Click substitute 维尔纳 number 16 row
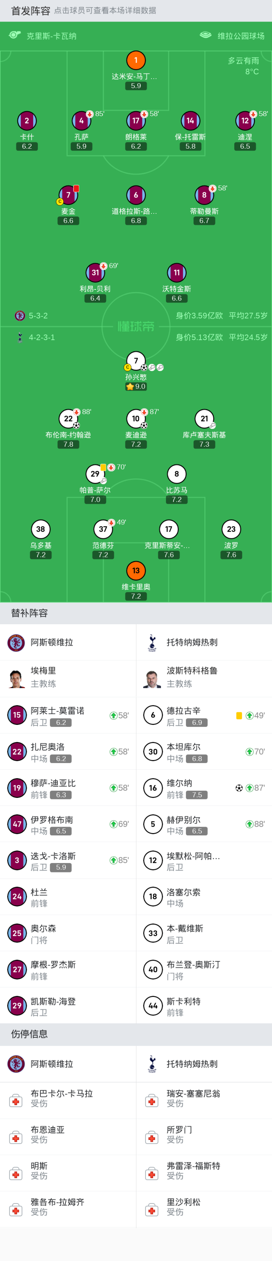Screen dimensions: 272x1261 (x=204, y=788)
